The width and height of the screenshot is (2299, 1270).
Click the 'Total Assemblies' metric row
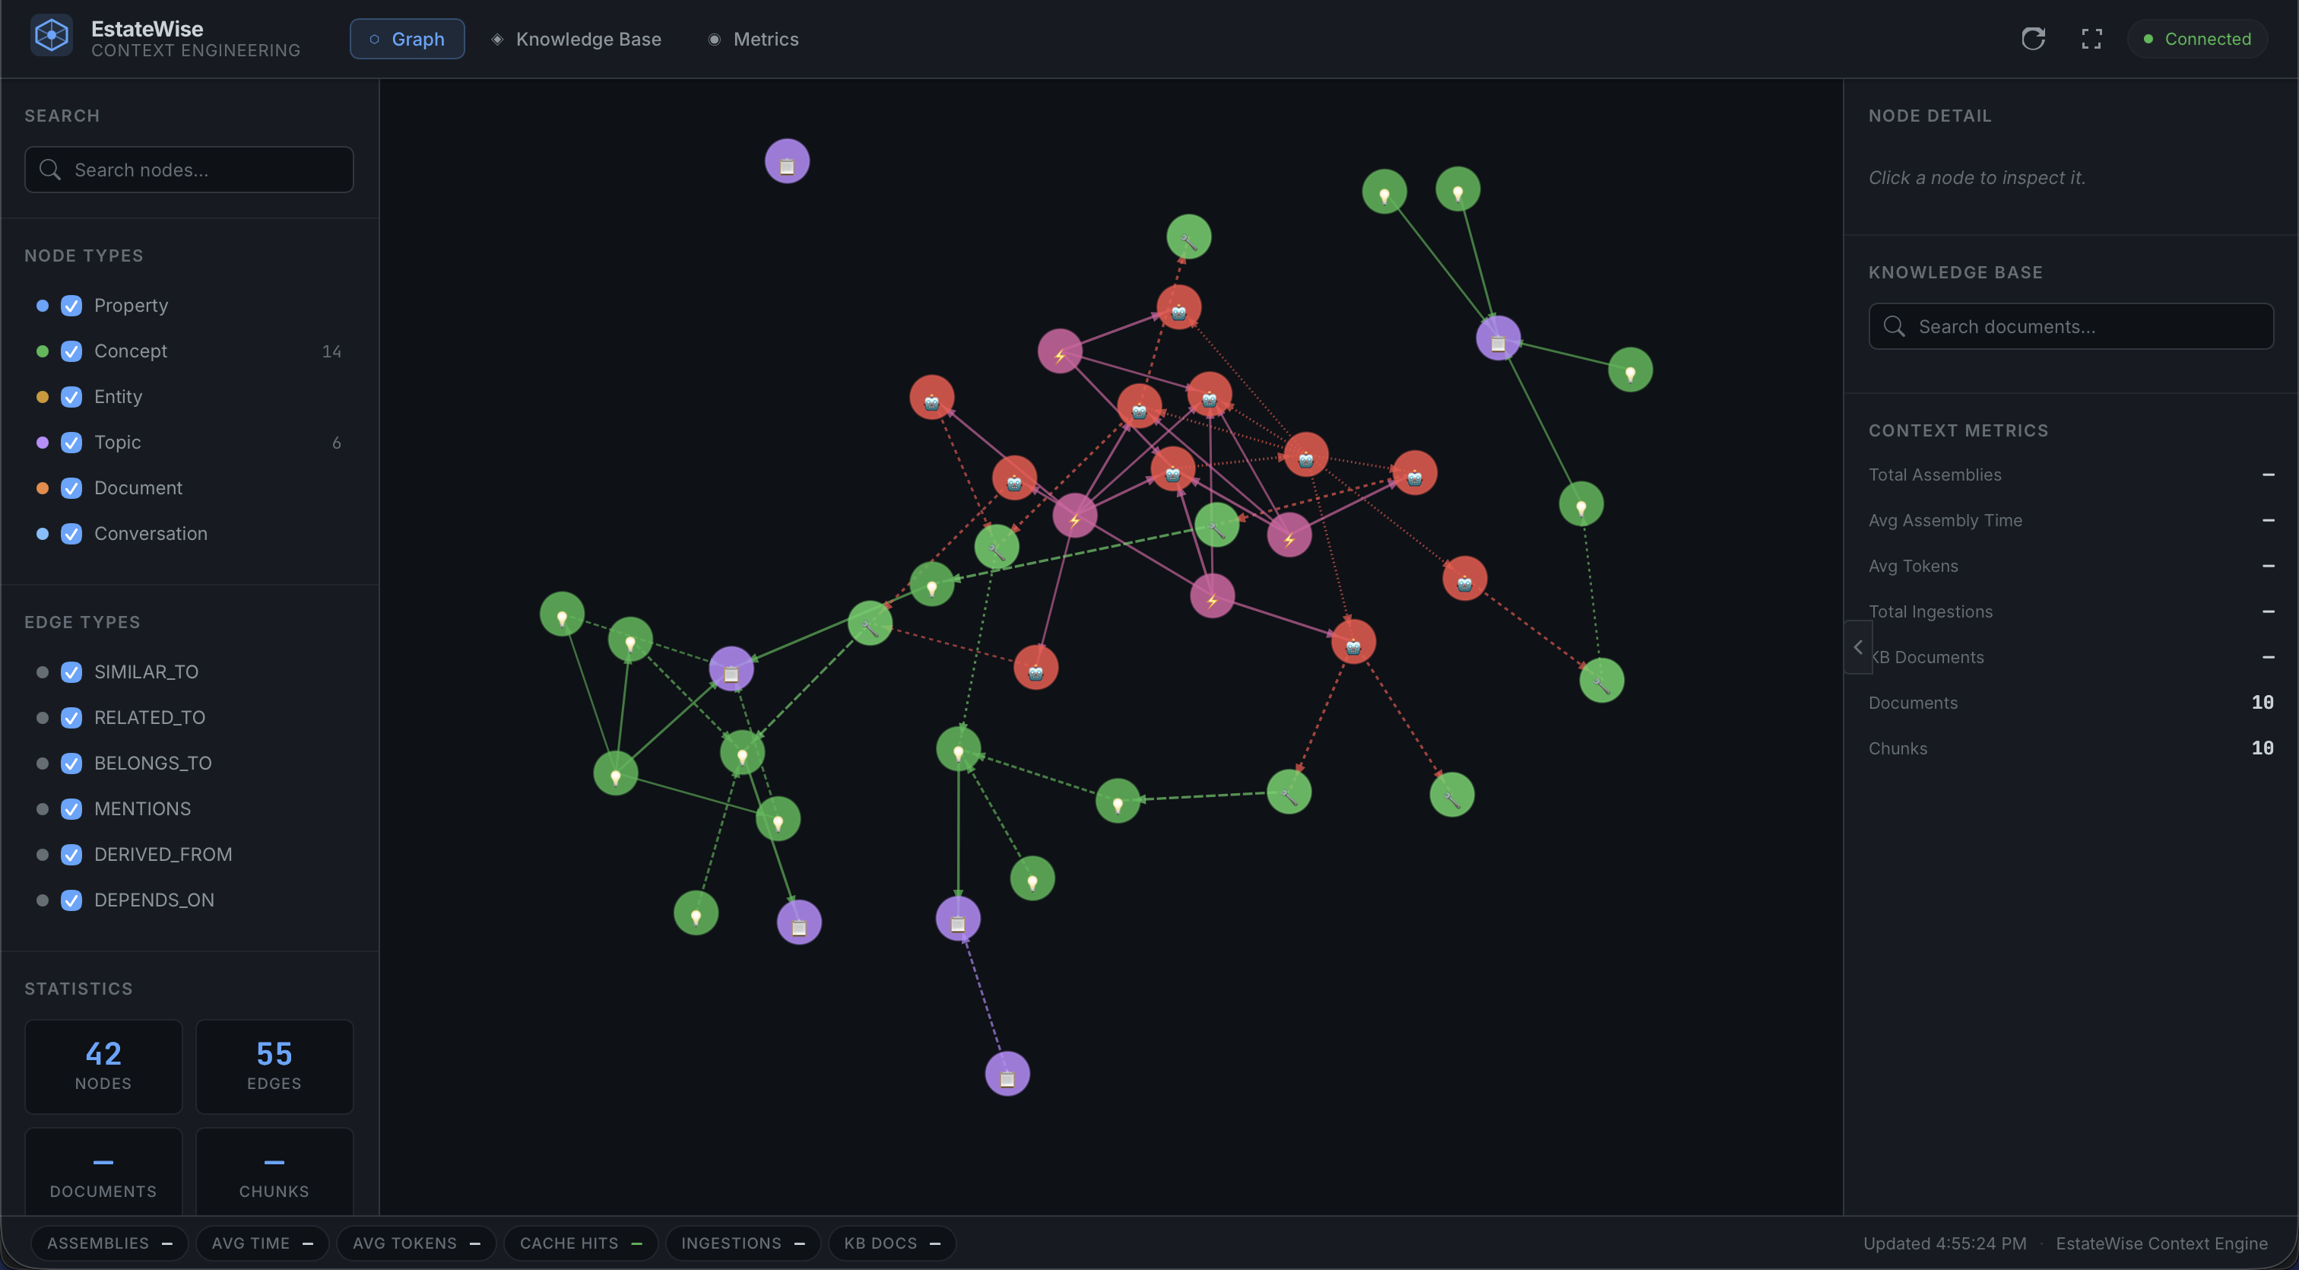[2070, 474]
